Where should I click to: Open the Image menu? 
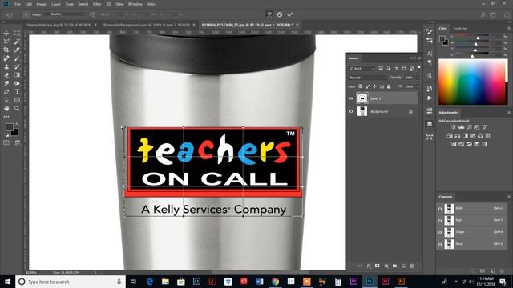pos(41,4)
